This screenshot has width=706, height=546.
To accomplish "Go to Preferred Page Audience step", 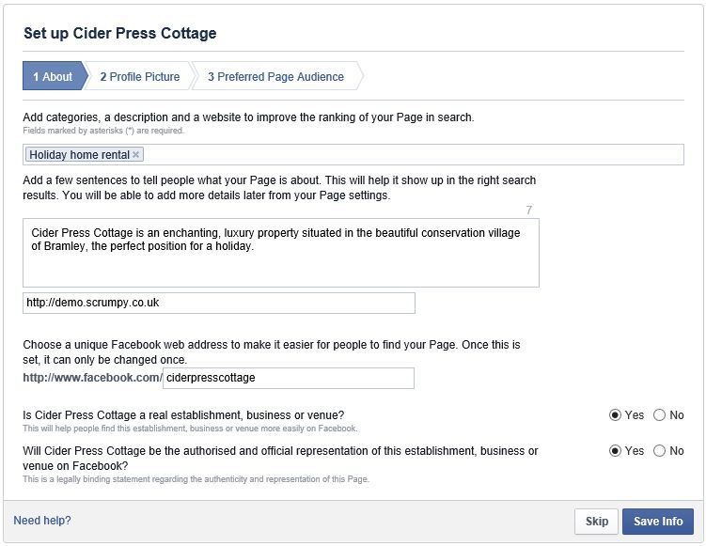I will point(275,77).
